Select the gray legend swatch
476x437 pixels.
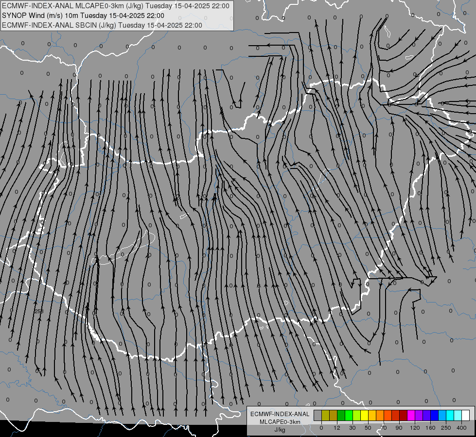click(x=318, y=415)
